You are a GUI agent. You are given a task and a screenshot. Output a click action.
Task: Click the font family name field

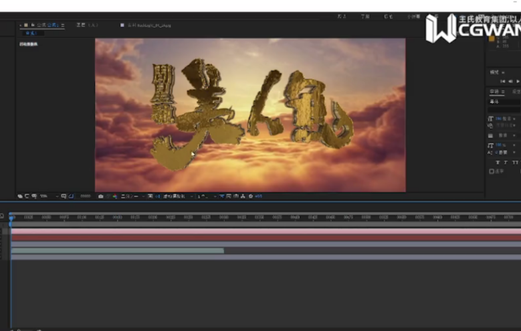(x=504, y=102)
